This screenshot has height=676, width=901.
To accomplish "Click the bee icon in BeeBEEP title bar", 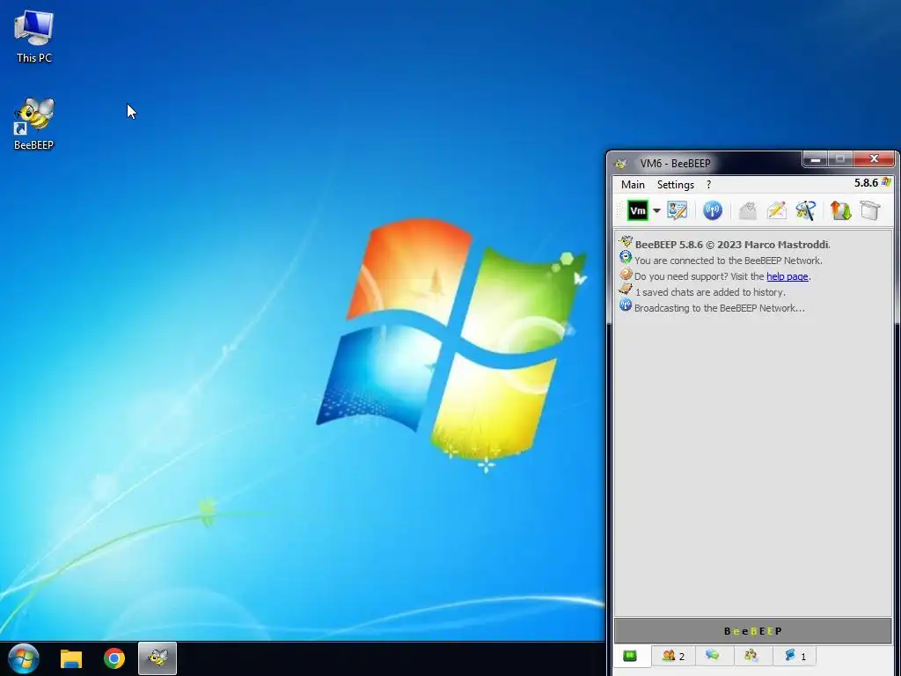I will coord(621,164).
